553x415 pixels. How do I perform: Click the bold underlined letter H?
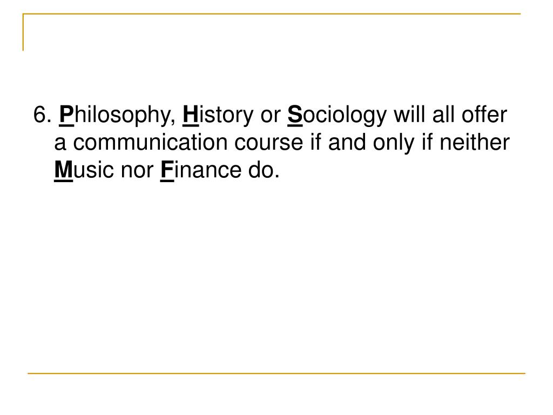click(x=191, y=115)
